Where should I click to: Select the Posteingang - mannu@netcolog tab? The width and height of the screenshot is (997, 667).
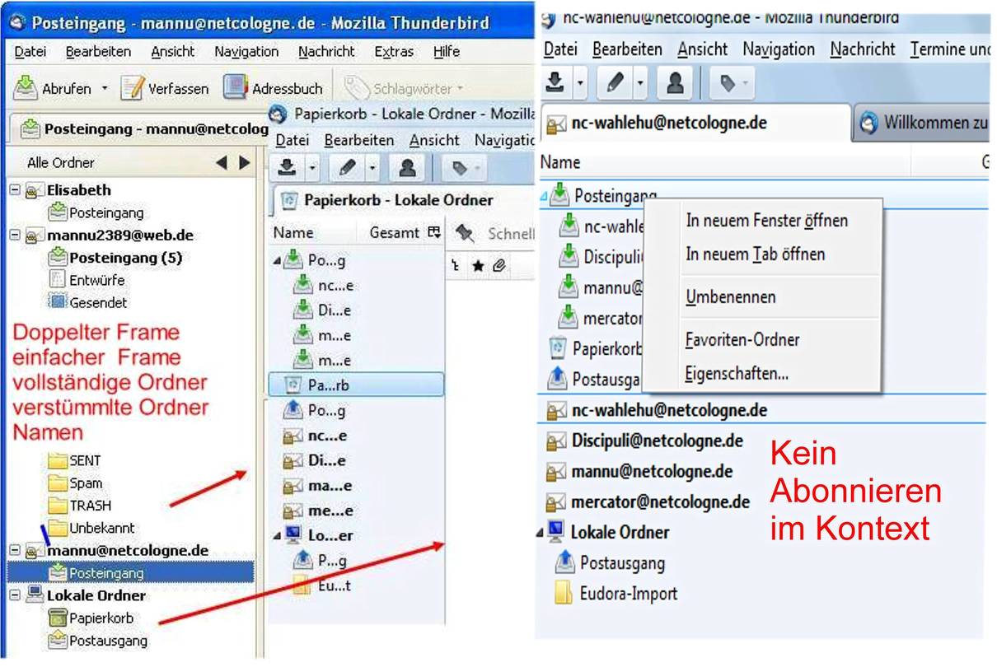click(x=144, y=128)
